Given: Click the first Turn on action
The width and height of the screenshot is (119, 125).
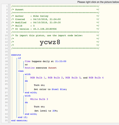Looking at the screenshot, I should click(39, 85).
